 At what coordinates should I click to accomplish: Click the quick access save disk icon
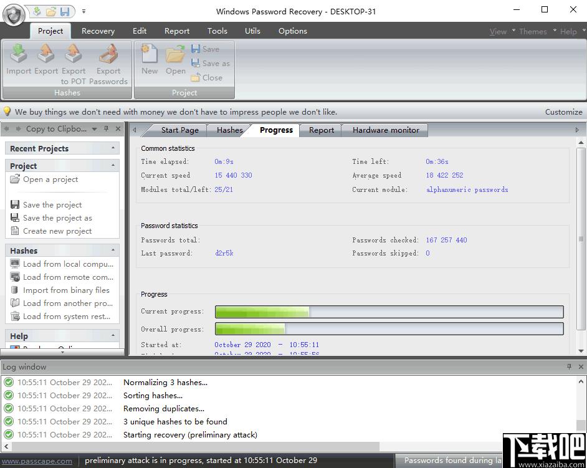point(65,11)
